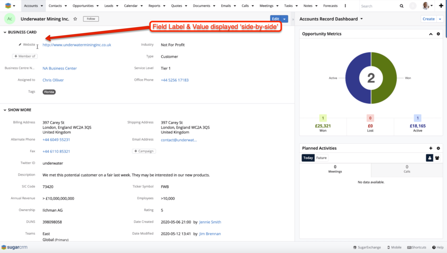Click the pencil icon beside Website
Viewport: 447px width, 253px height.
coord(20,45)
